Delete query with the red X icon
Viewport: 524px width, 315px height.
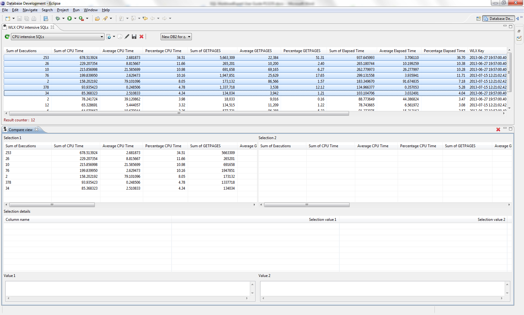click(141, 37)
